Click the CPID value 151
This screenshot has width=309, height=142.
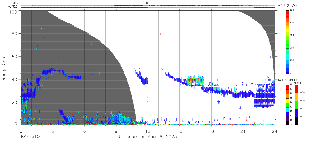click(x=148, y=3)
